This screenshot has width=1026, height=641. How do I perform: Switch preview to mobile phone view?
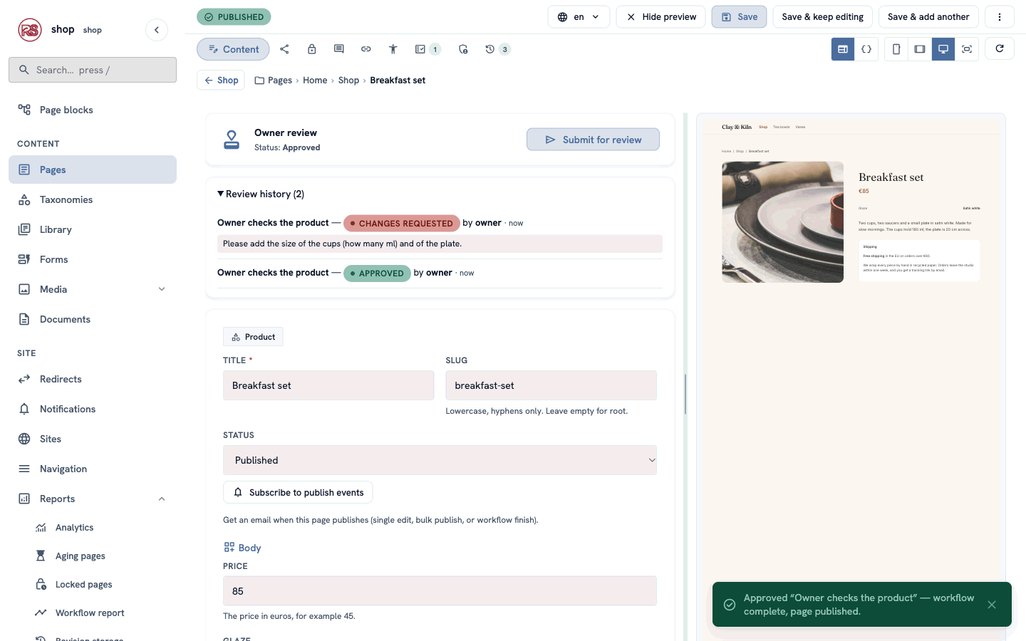[x=896, y=49]
